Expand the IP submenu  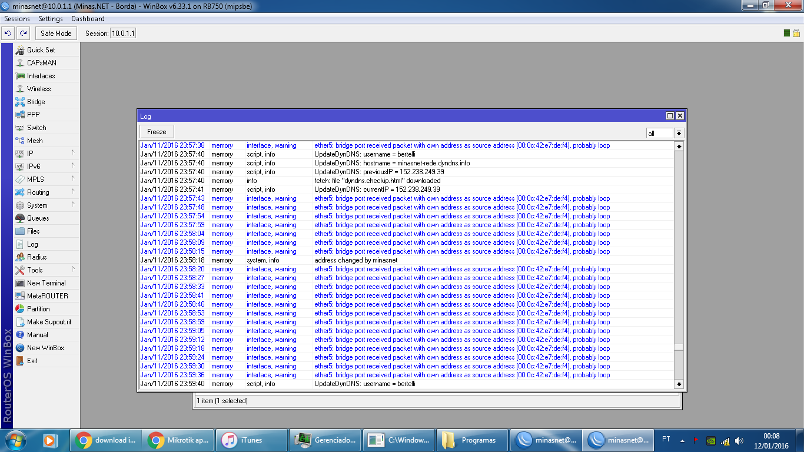[46, 154]
